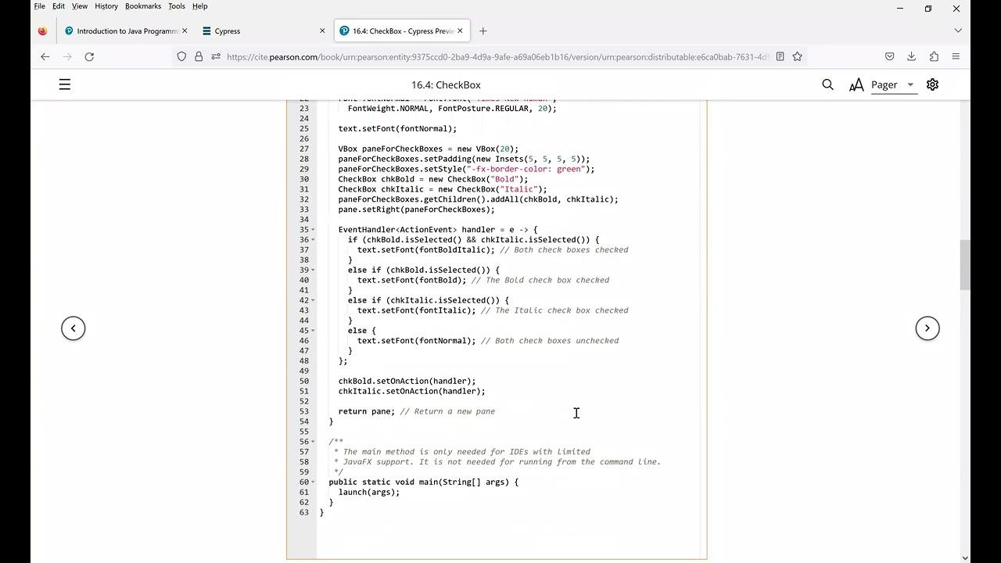This screenshot has height=563, width=1001.
Task: Click code line 'launch(args);'
Action: [368, 492]
